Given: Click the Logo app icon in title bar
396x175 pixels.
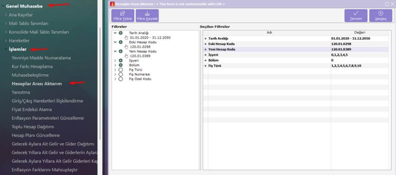Looking at the screenshot, I should (x=112, y=4).
